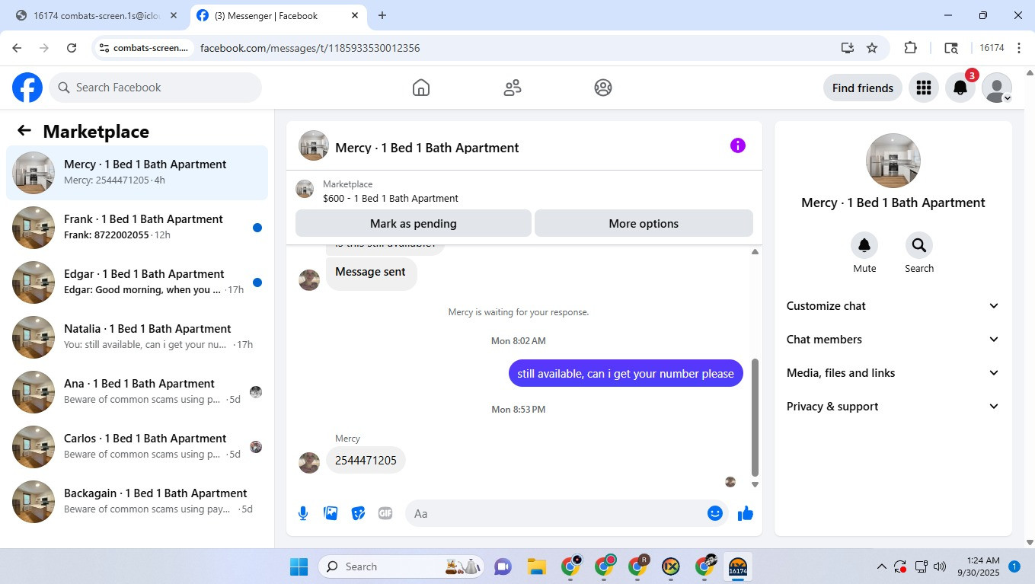Open the taskbar volume icon

tap(940, 566)
